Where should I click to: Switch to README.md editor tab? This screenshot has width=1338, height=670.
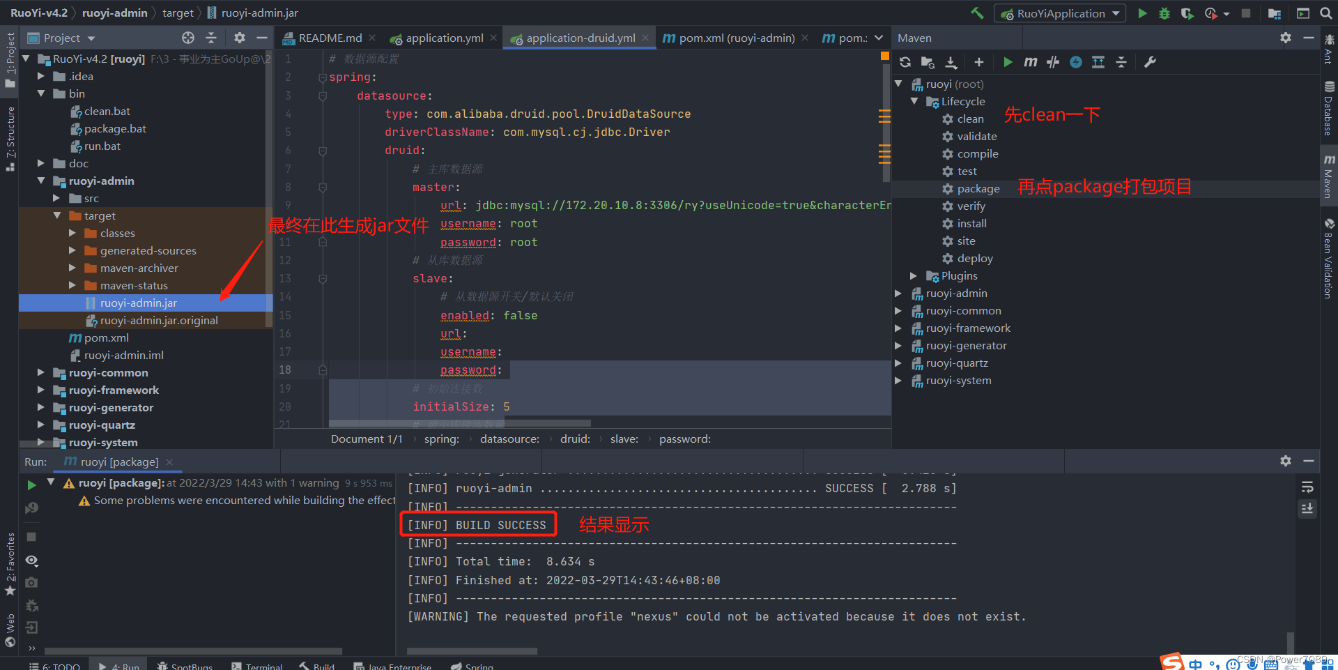coord(330,38)
